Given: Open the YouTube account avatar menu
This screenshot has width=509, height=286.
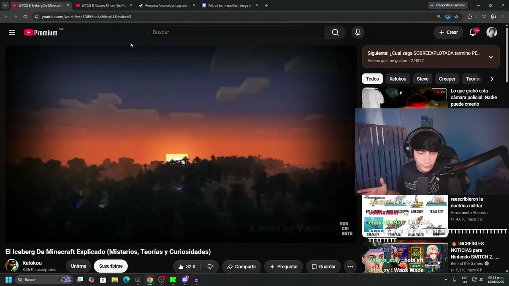Looking at the screenshot, I should coord(492,32).
